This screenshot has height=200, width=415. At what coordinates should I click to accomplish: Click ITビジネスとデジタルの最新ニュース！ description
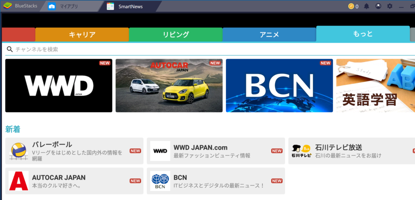[x=219, y=186]
